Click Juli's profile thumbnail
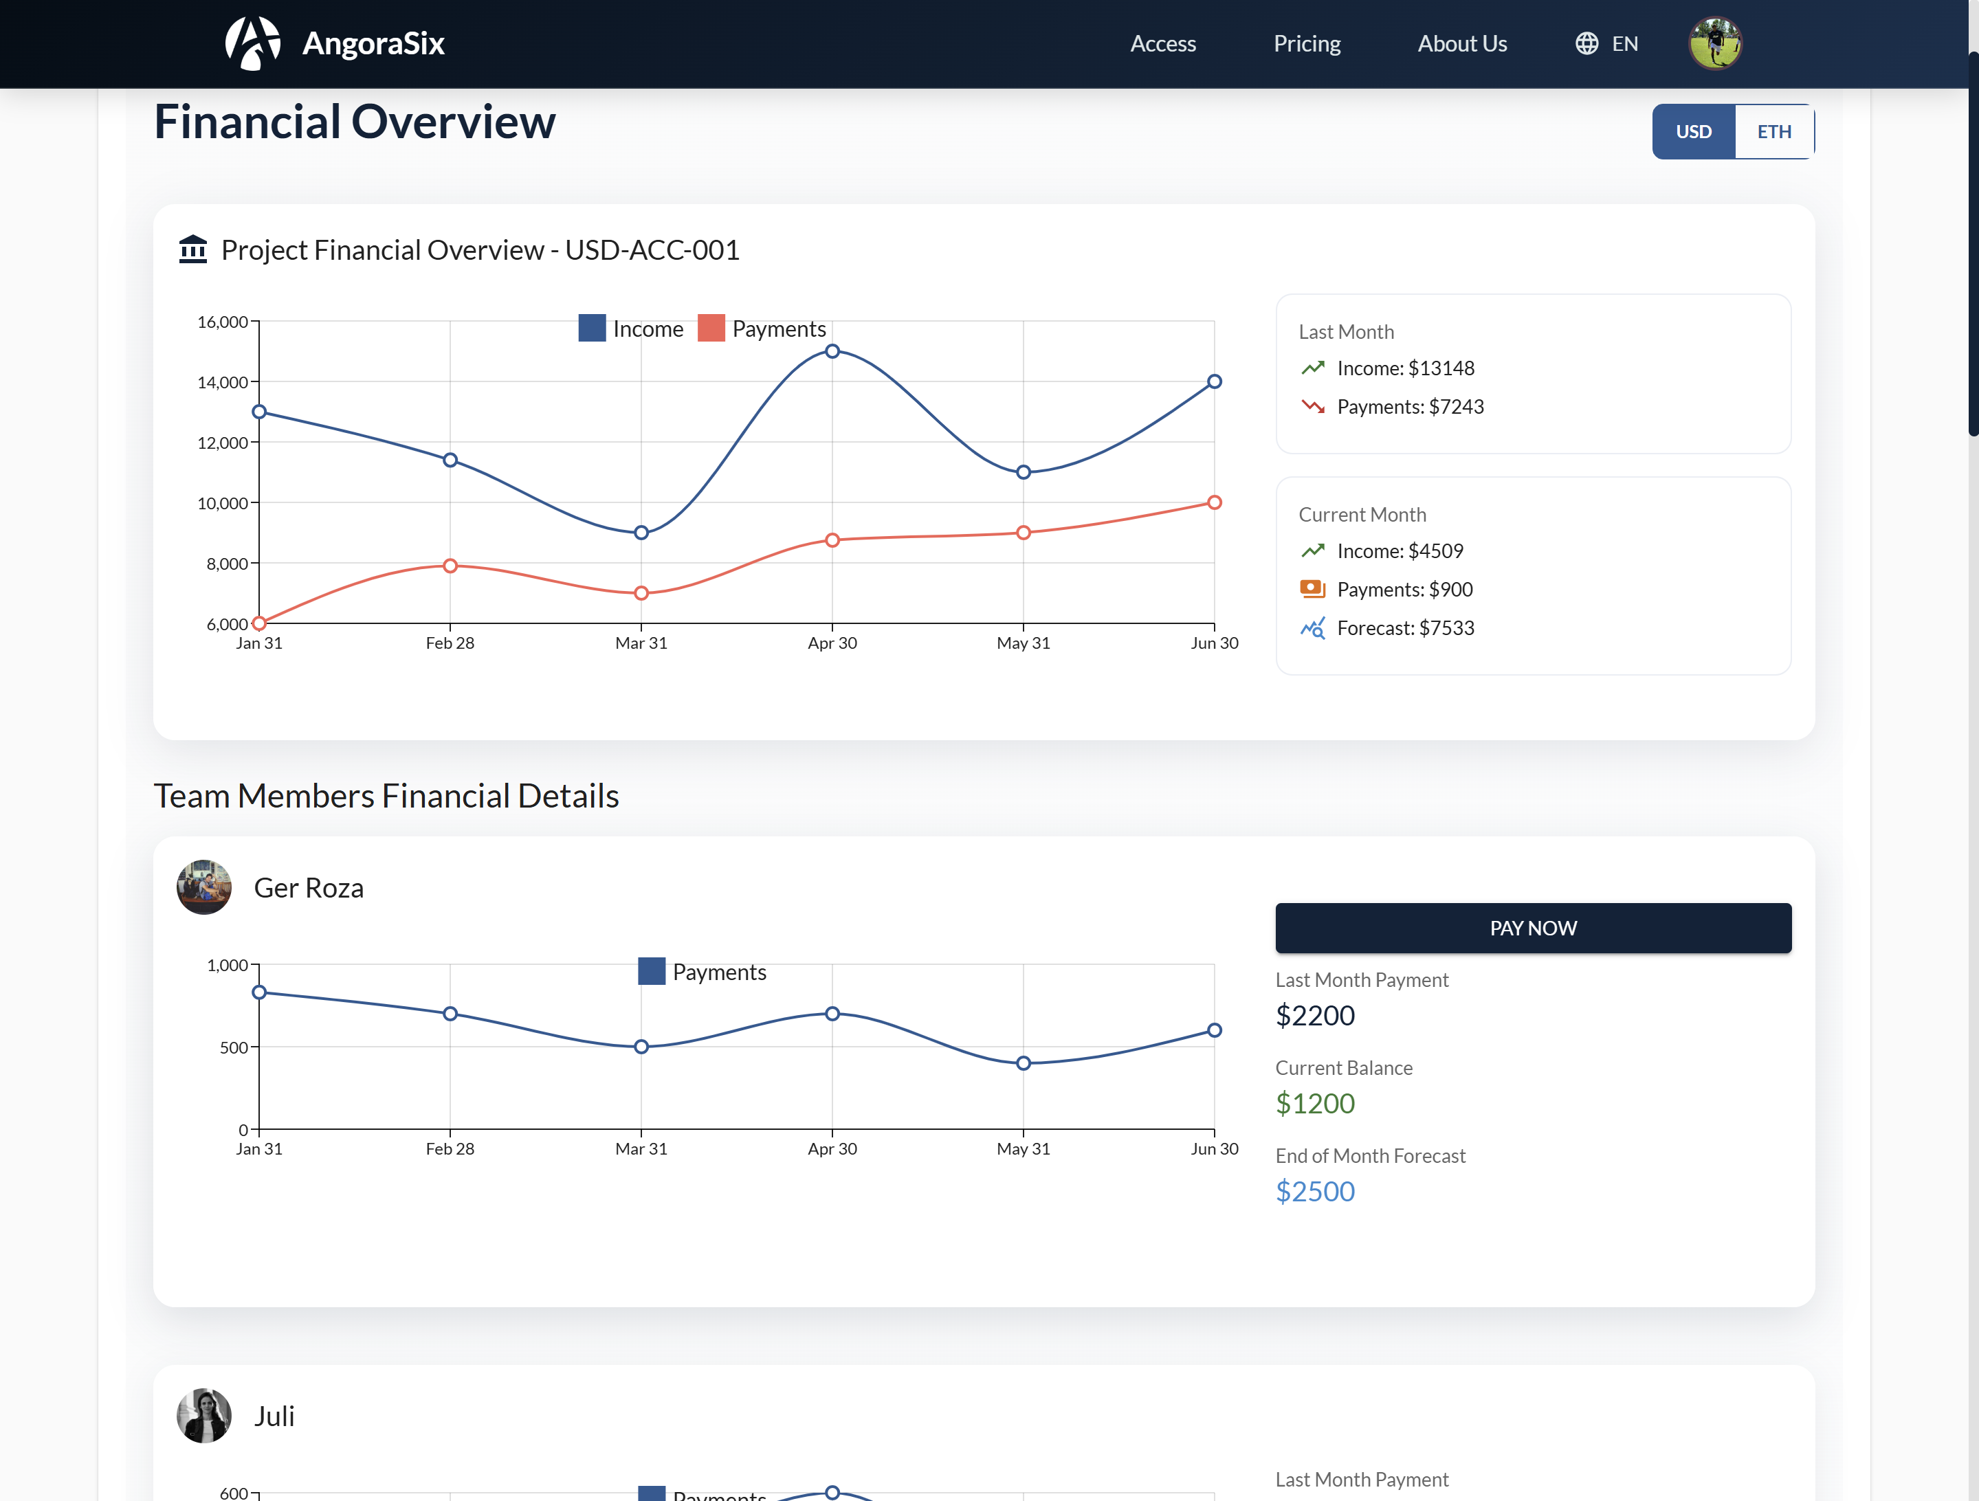Screen dimensions: 1979x1501 pyautogui.click(x=204, y=1416)
